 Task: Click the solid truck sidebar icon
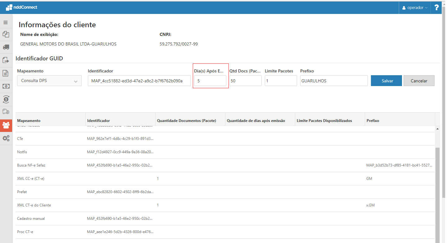pos(6,47)
